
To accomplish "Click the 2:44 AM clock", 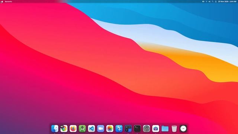I will 233,1.
